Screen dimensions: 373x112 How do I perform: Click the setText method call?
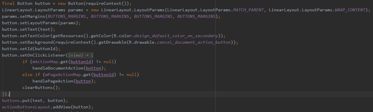tap(28, 29)
